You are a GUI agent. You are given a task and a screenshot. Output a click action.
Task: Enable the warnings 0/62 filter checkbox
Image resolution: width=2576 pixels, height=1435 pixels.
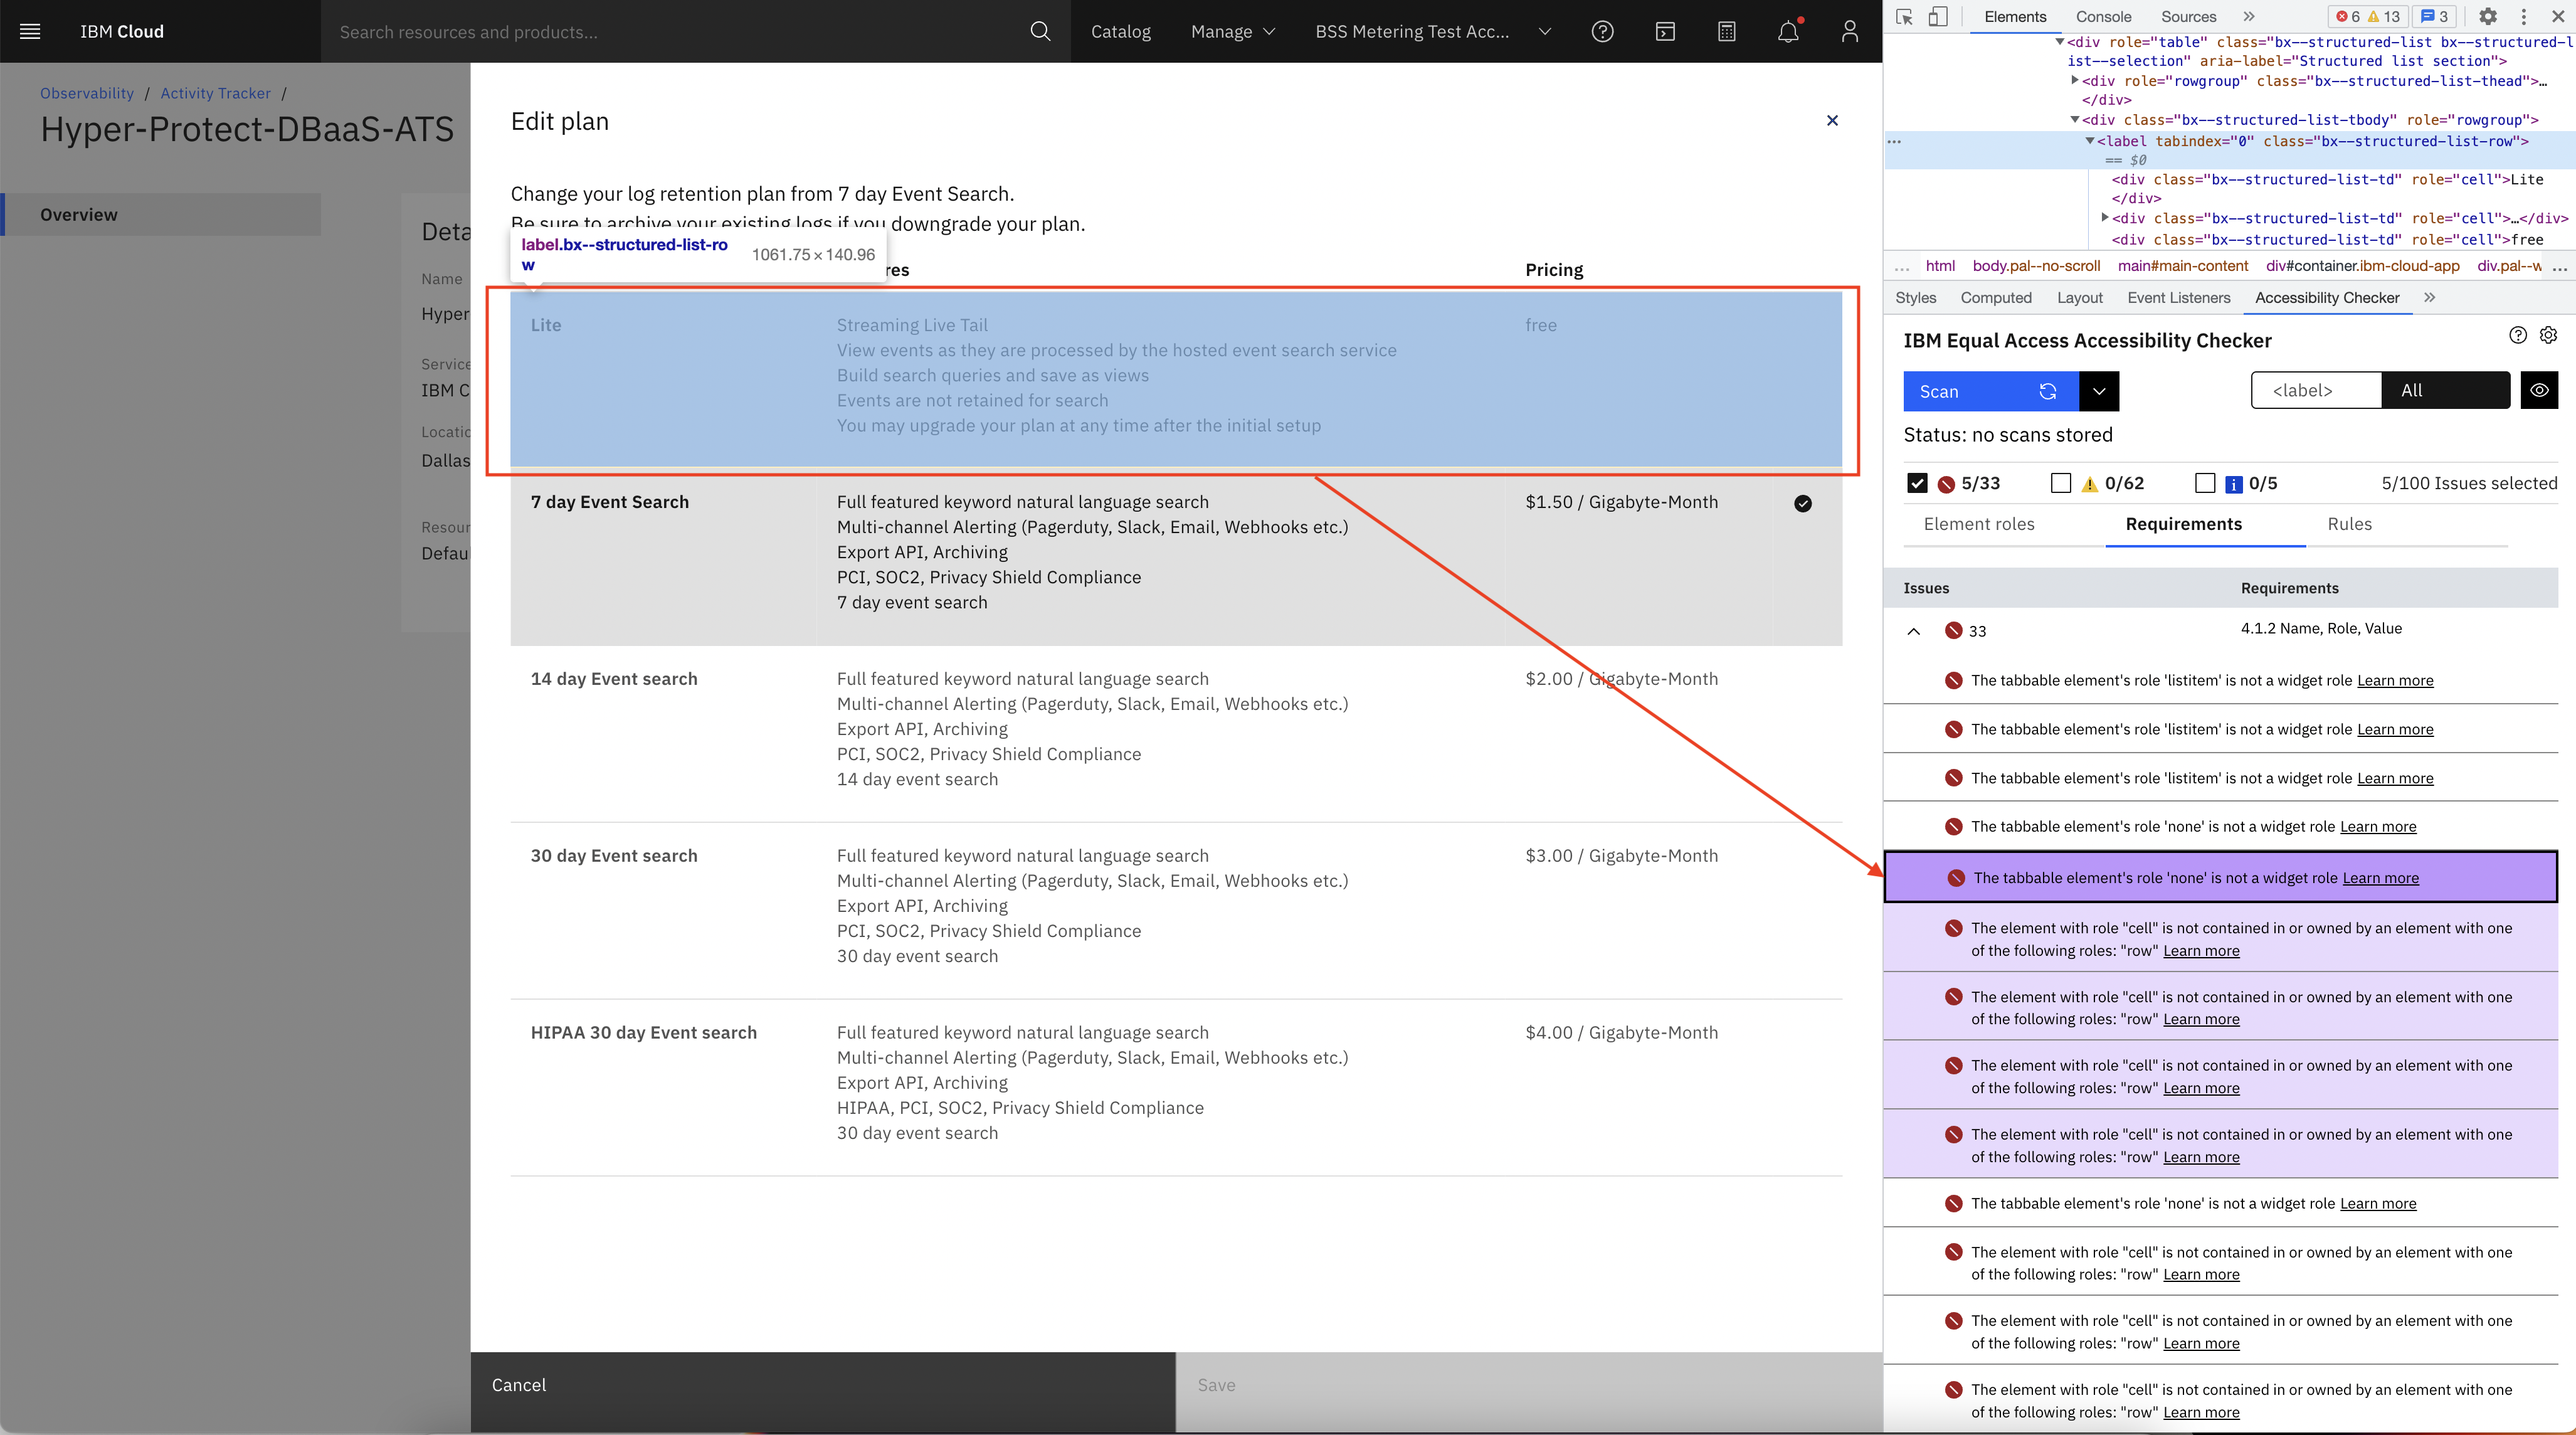tap(2061, 483)
